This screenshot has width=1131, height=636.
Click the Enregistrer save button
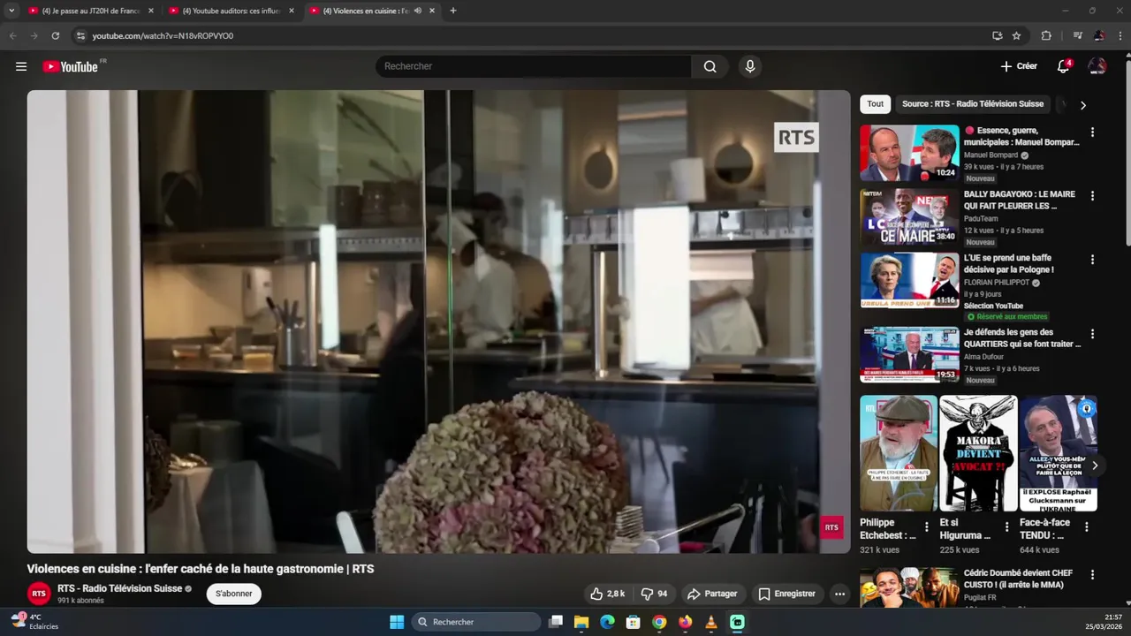click(x=787, y=594)
